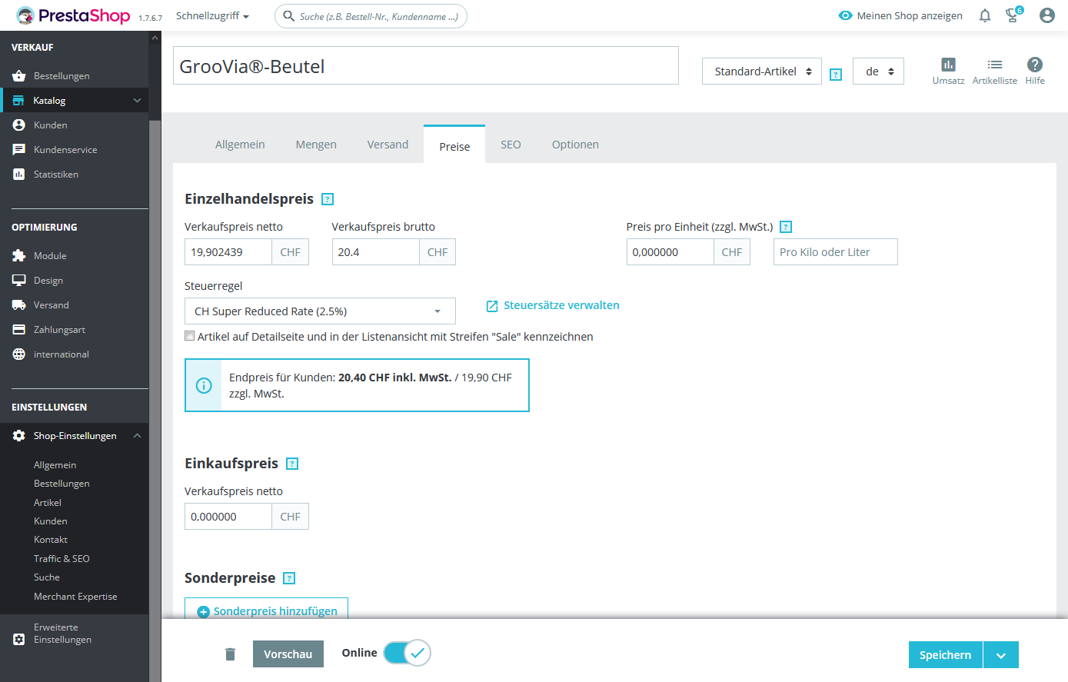Image resolution: width=1068 pixels, height=682 pixels.
Task: Click Meinen Shop anzeigen eye link
Action: [x=900, y=15]
